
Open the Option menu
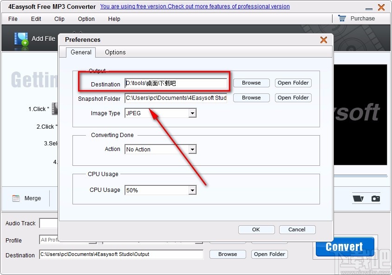[86, 19]
